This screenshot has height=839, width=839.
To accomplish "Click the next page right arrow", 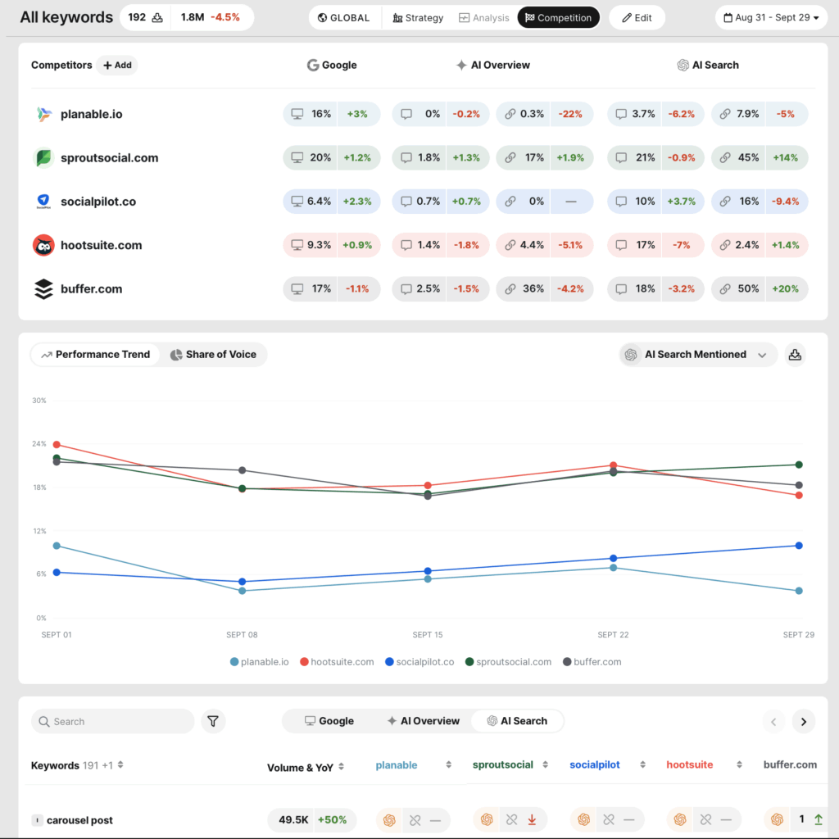I will point(803,721).
